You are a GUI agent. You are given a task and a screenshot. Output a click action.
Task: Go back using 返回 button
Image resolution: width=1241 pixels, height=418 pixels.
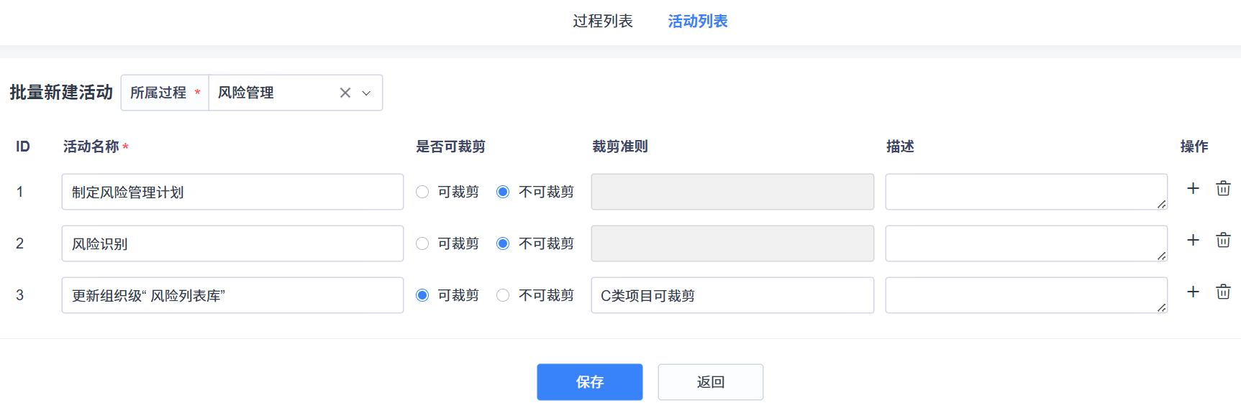pyautogui.click(x=711, y=382)
